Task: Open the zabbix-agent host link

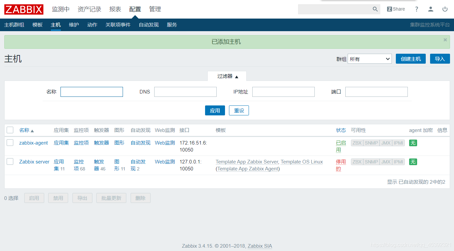Action: pos(34,143)
